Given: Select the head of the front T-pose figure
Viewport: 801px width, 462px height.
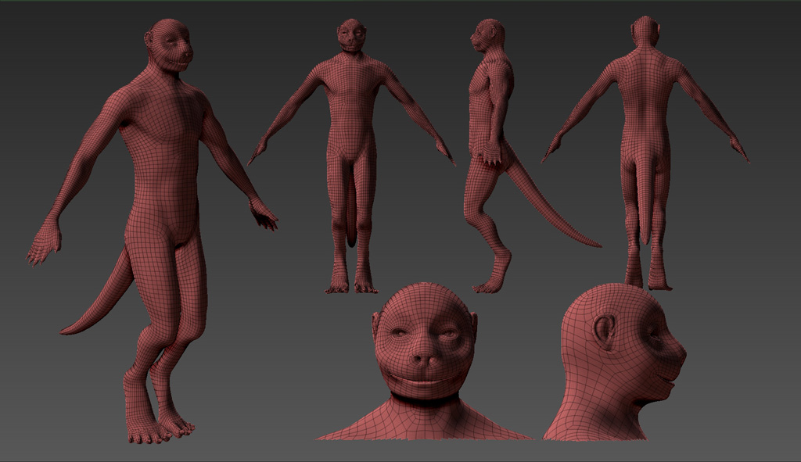Looking at the screenshot, I should (351, 36).
